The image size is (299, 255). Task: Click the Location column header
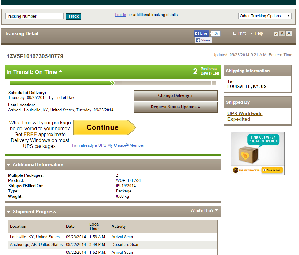(x=18, y=227)
